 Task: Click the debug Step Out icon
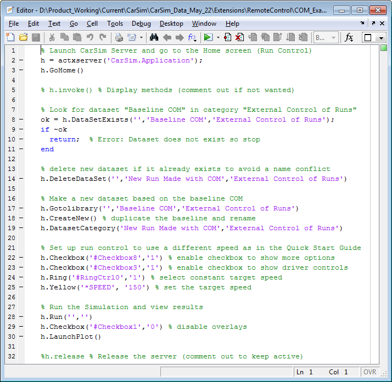coord(278,37)
